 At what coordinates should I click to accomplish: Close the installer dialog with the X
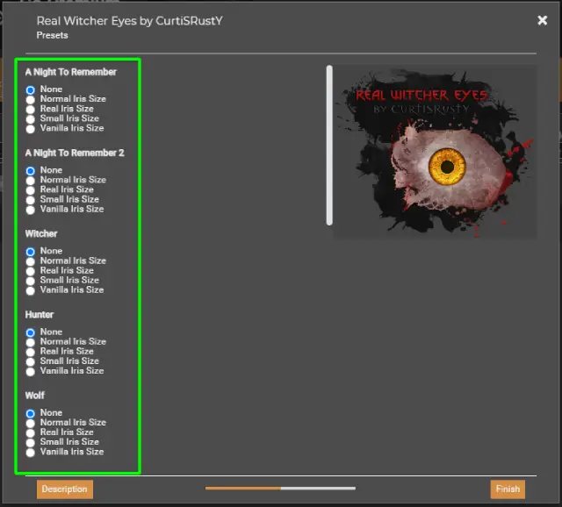pos(543,20)
